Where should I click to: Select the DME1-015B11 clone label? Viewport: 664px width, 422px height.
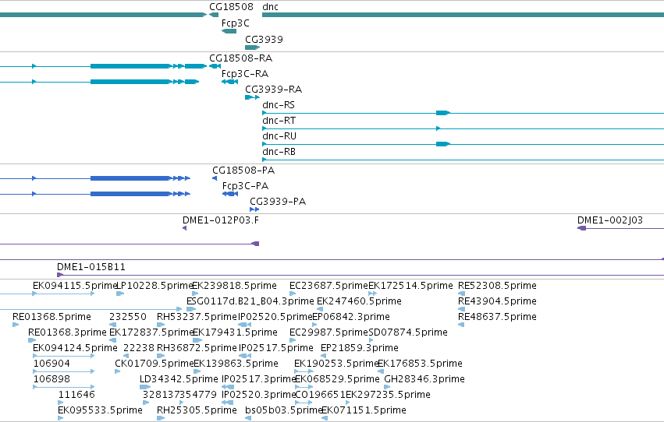point(91,267)
